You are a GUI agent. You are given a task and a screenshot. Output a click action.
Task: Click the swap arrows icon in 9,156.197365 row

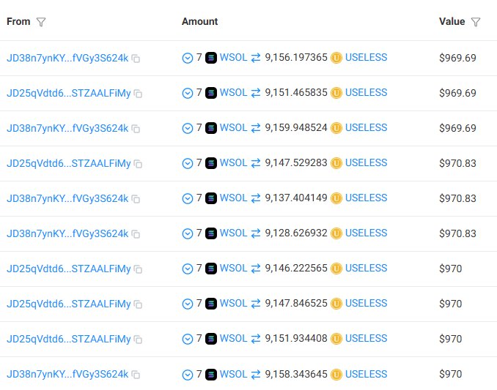click(256, 58)
